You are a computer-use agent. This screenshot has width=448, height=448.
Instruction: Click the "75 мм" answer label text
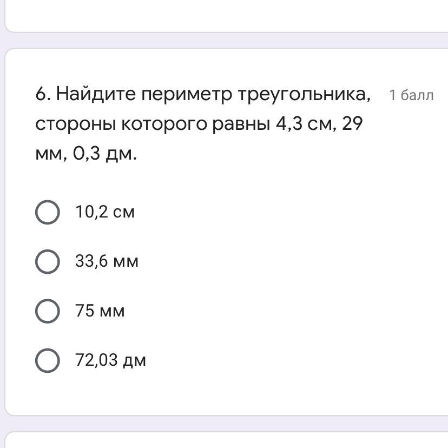pyautogui.click(x=100, y=311)
